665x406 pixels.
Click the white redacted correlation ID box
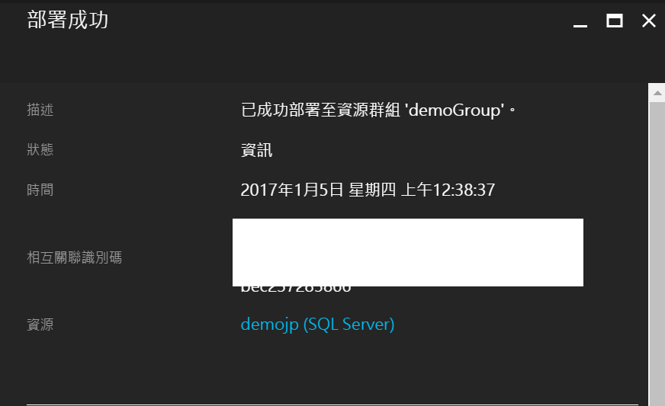pyautogui.click(x=408, y=253)
